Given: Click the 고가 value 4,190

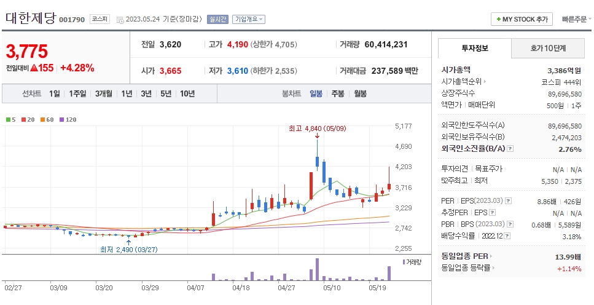Looking at the screenshot, I should coord(238,45).
